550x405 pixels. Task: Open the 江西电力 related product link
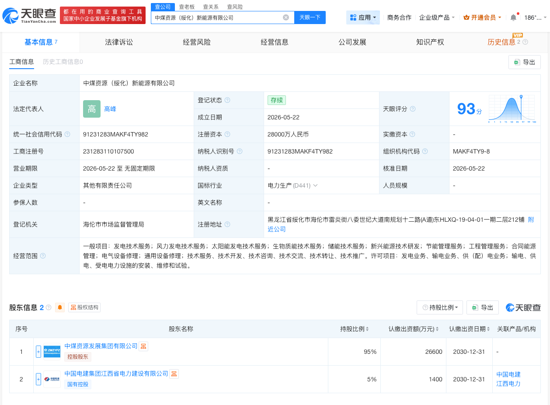[508, 384]
